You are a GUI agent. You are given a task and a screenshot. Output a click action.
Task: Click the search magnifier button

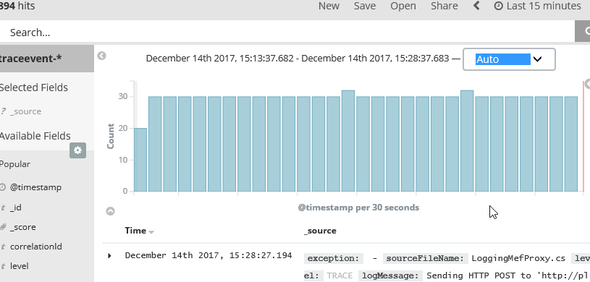[583, 32]
